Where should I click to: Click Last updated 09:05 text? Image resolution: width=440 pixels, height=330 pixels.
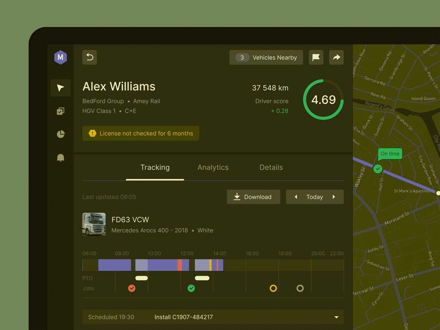pyautogui.click(x=109, y=197)
